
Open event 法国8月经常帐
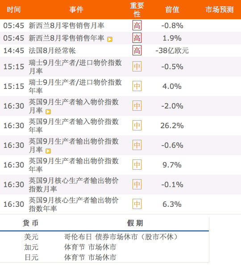52,50
